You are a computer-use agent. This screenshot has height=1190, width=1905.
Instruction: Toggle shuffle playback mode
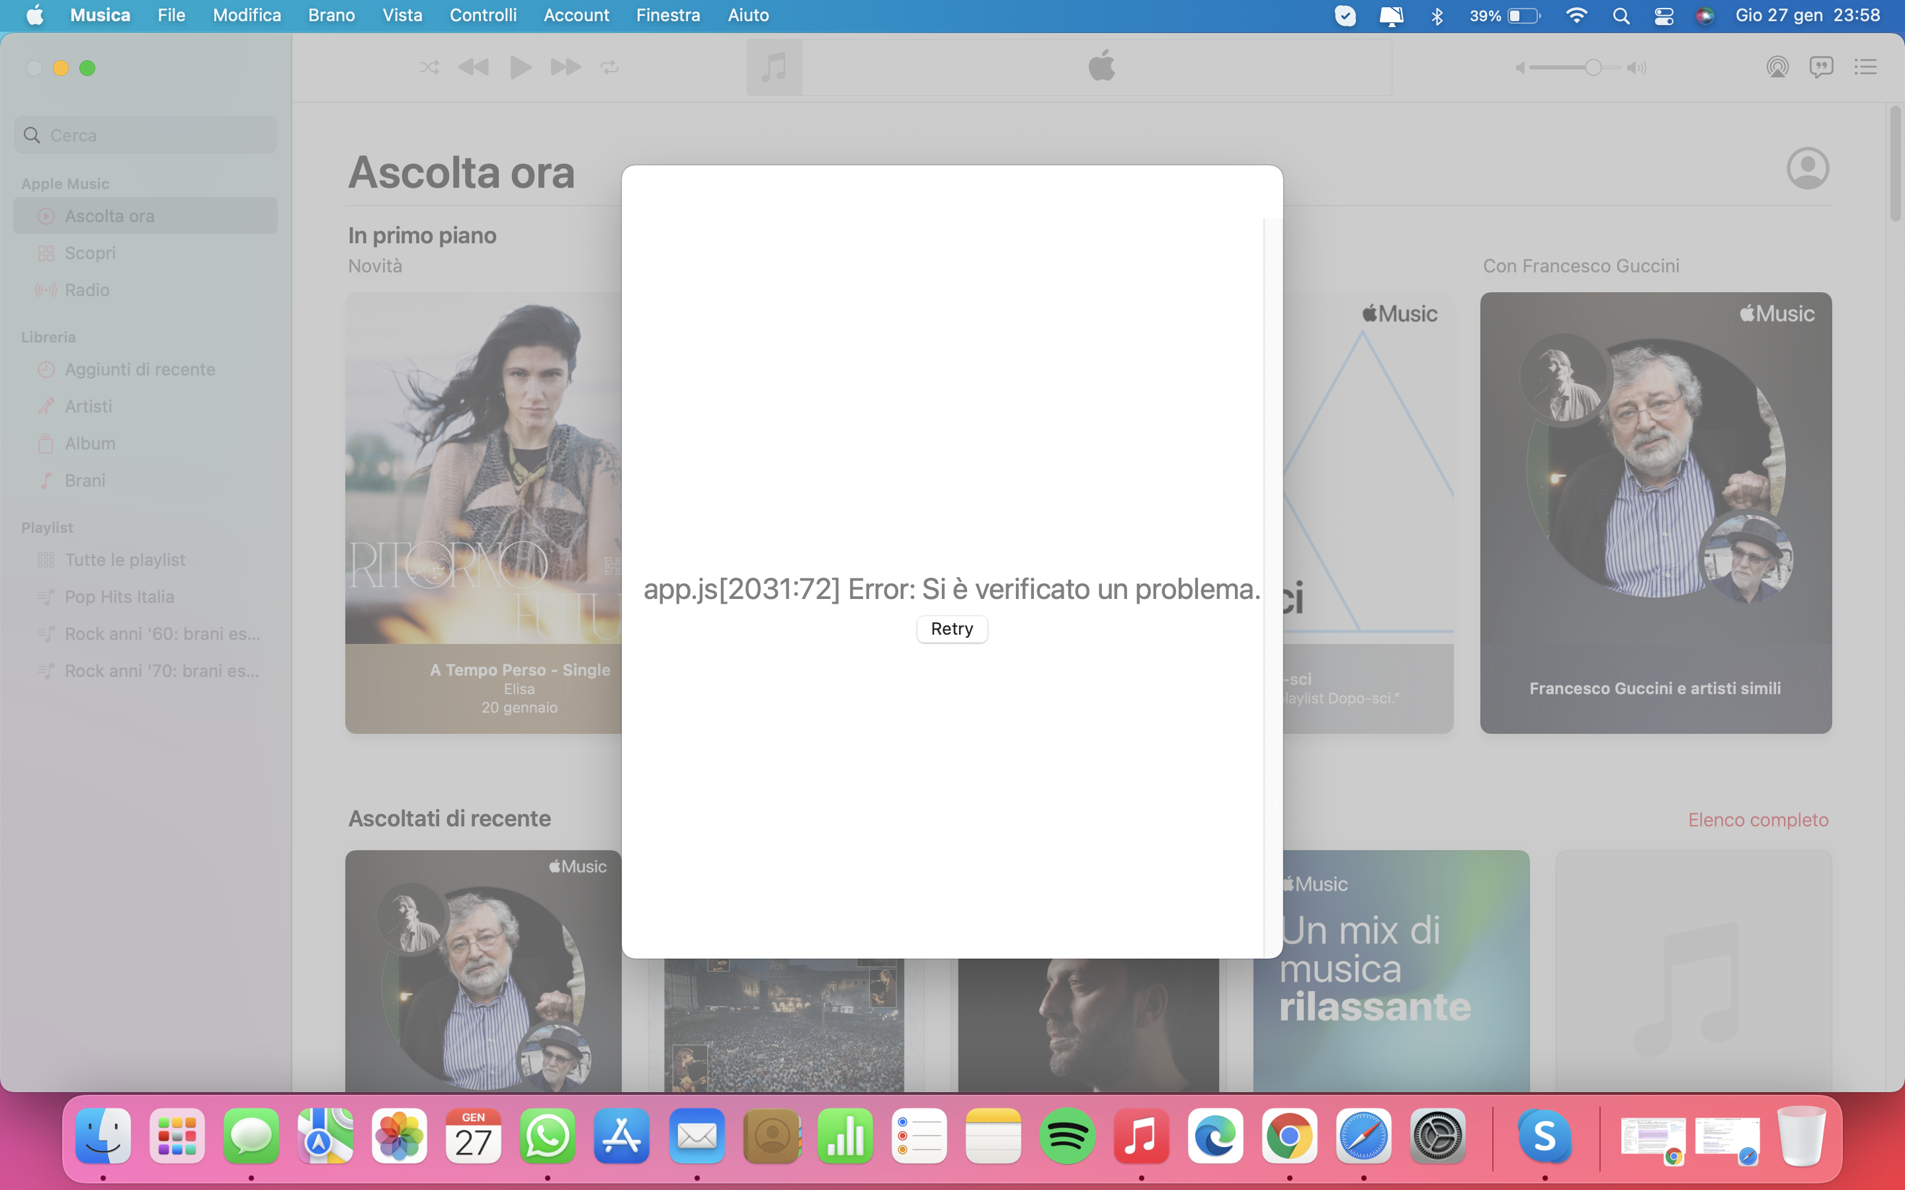[x=429, y=67]
